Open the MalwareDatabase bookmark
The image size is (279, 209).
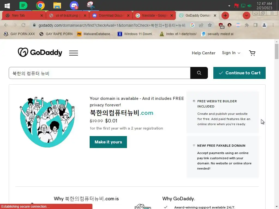pos(95,34)
